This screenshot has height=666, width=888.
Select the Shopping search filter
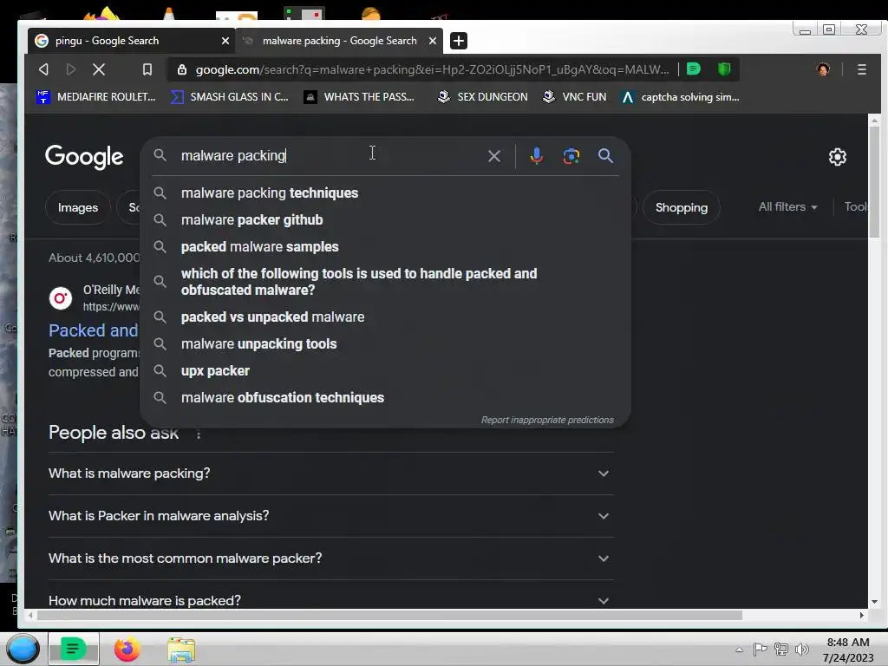click(682, 208)
